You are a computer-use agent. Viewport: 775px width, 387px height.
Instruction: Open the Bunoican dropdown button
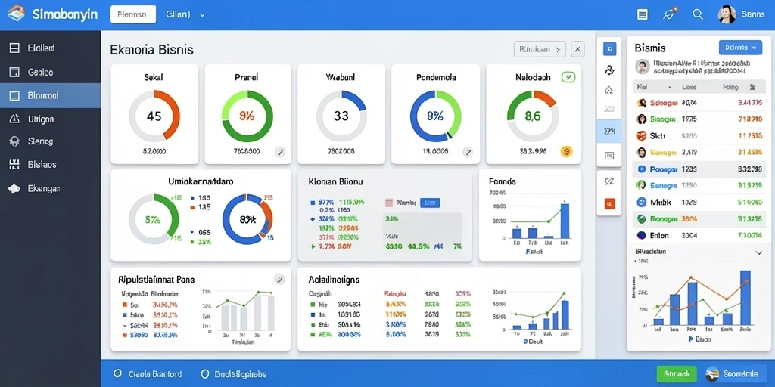[540, 49]
